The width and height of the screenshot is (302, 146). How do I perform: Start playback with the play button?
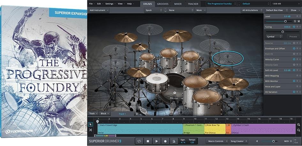coord(156,141)
